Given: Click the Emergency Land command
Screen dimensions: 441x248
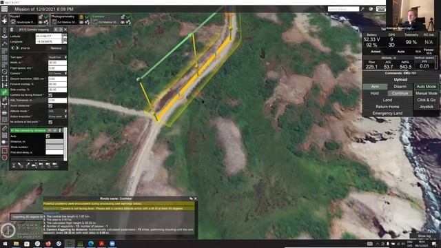Looking at the screenshot, I should [387, 113].
